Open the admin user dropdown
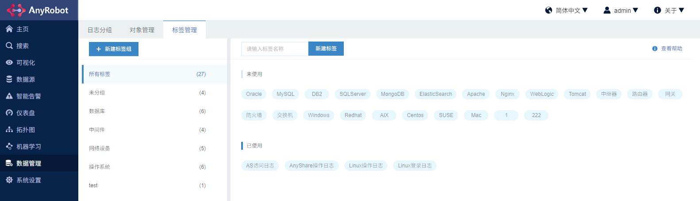Screen dimensions: 700x201 [621, 10]
